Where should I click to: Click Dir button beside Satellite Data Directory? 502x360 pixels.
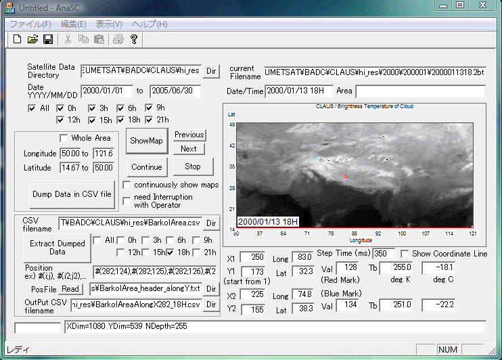[211, 70]
